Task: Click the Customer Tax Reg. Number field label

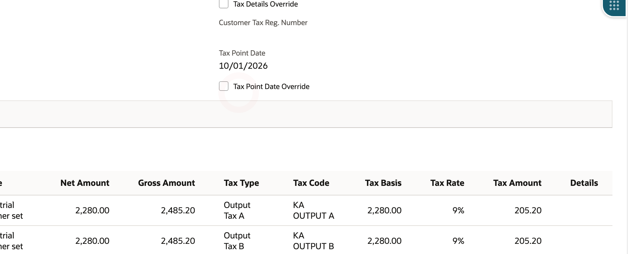Action: (x=263, y=23)
